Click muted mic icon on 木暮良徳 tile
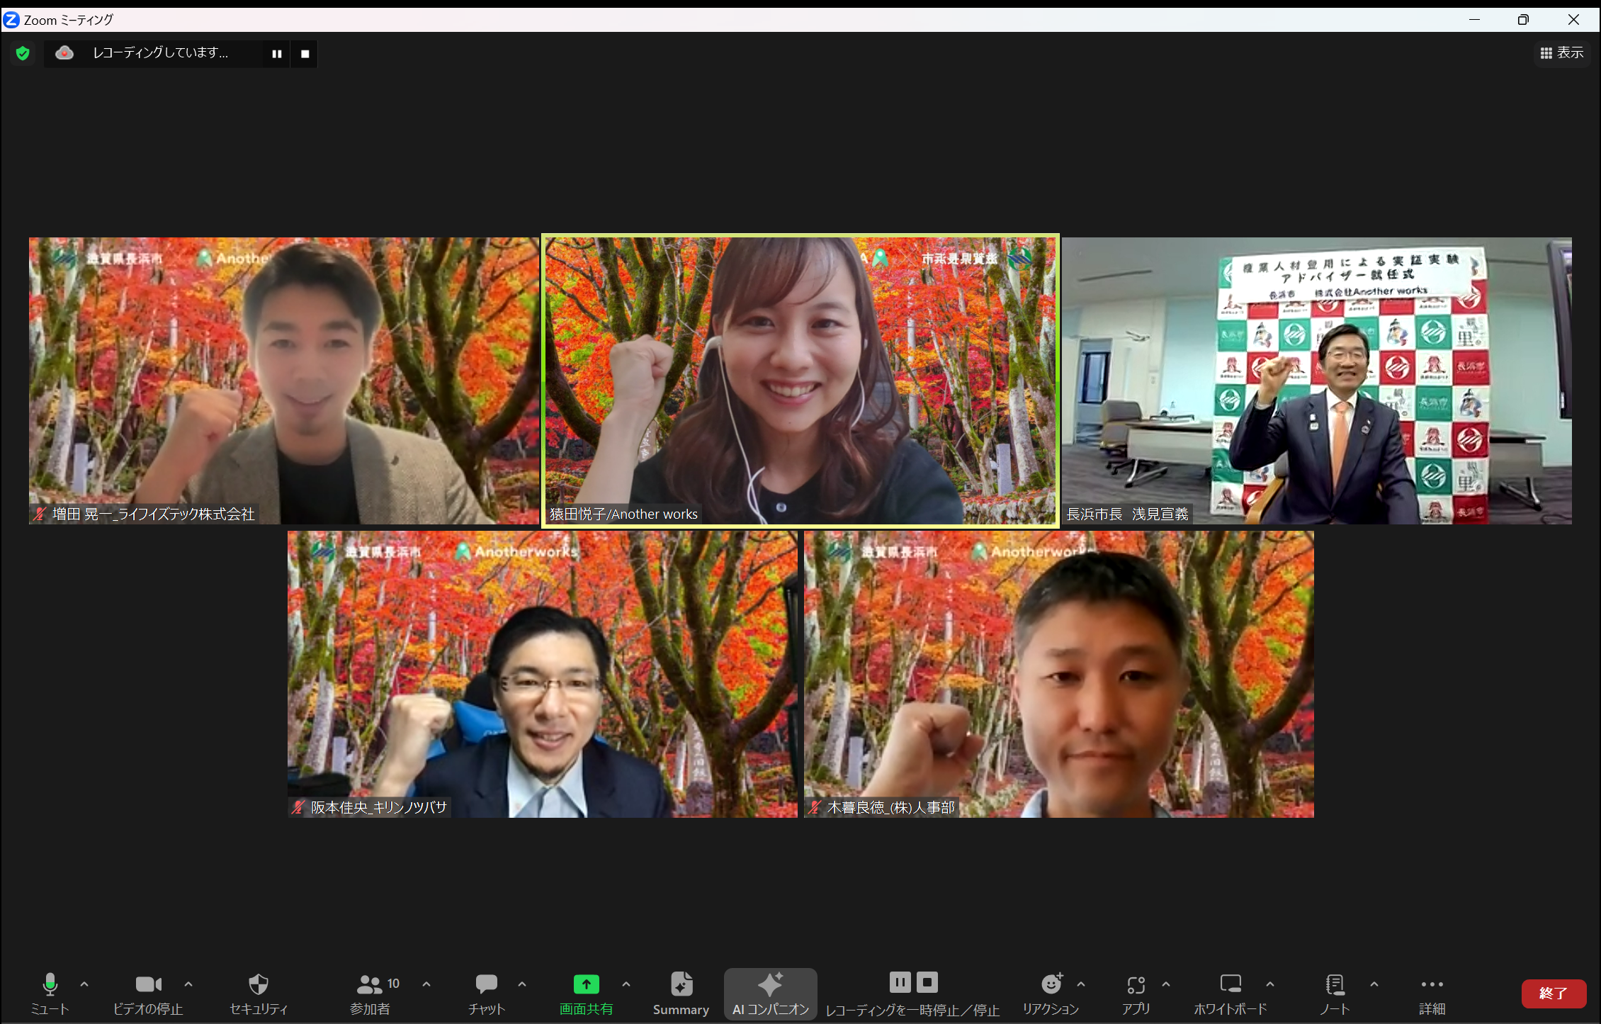The height and width of the screenshot is (1024, 1601). pos(815,807)
